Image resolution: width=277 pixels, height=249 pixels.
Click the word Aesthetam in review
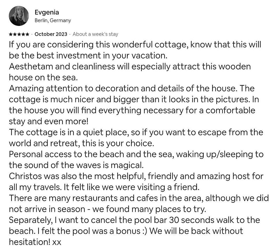pos(31,67)
